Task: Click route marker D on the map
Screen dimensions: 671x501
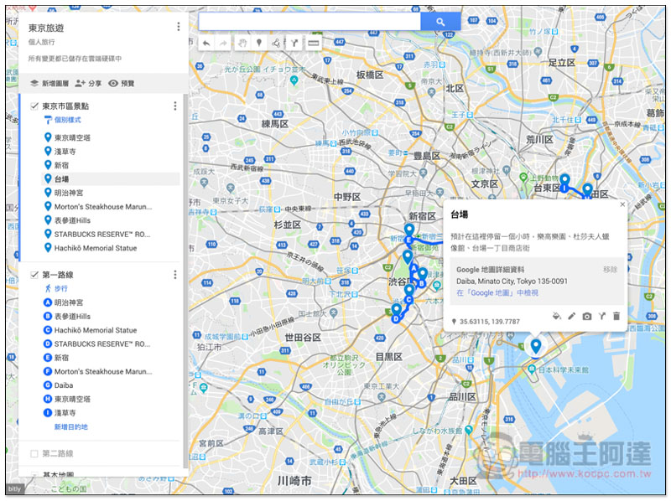Action: (396, 318)
